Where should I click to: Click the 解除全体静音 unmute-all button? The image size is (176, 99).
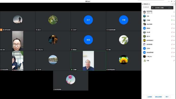tap(158, 97)
